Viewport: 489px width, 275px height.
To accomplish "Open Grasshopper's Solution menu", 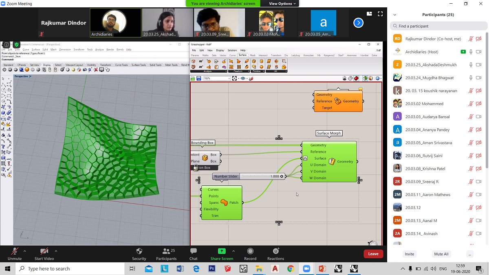I will pos(232,50).
